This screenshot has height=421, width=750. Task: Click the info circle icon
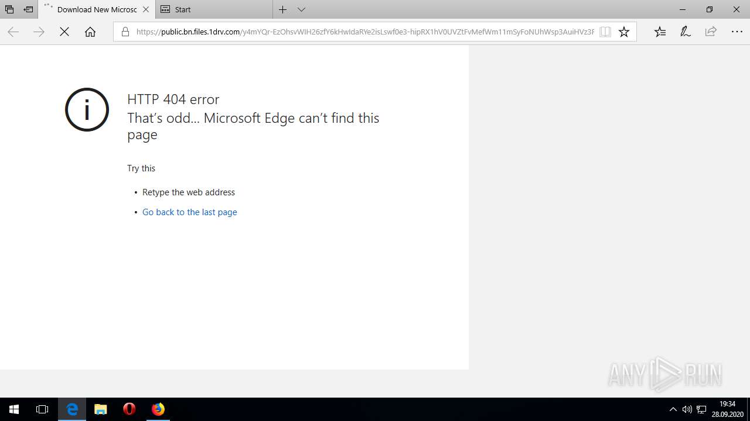(x=87, y=109)
